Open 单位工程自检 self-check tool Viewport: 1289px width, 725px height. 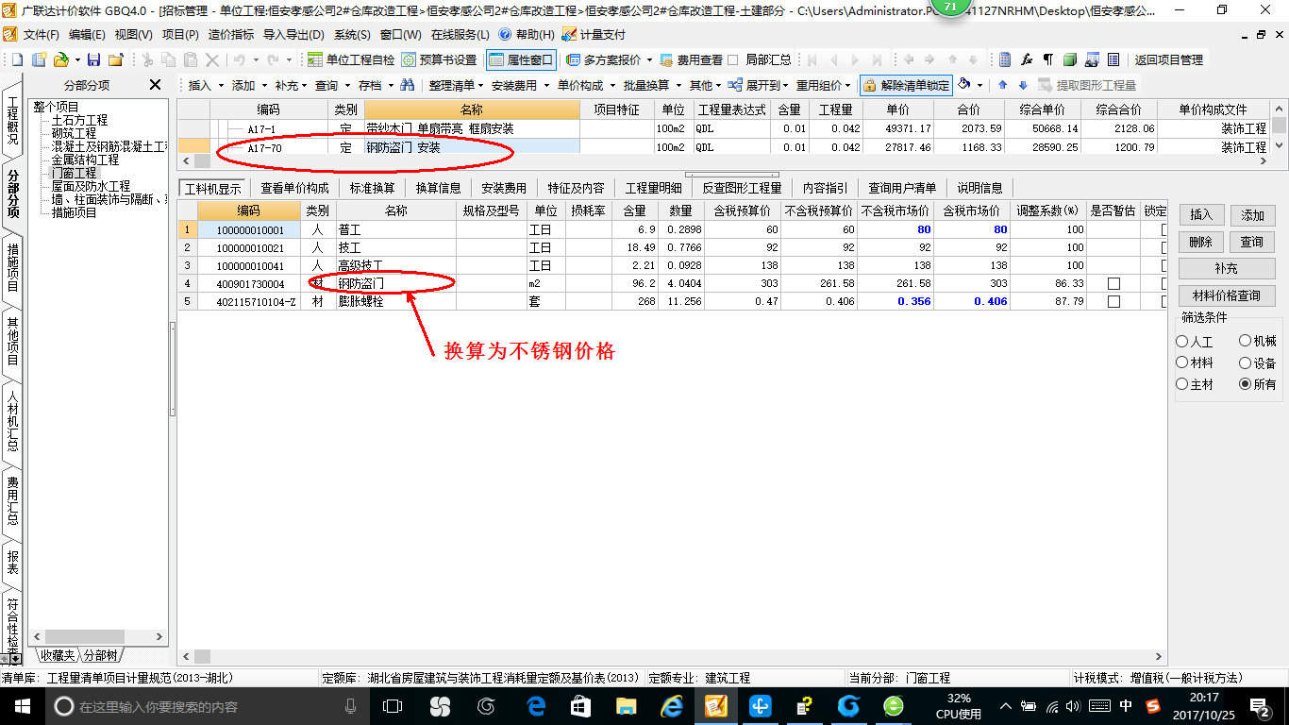click(352, 59)
